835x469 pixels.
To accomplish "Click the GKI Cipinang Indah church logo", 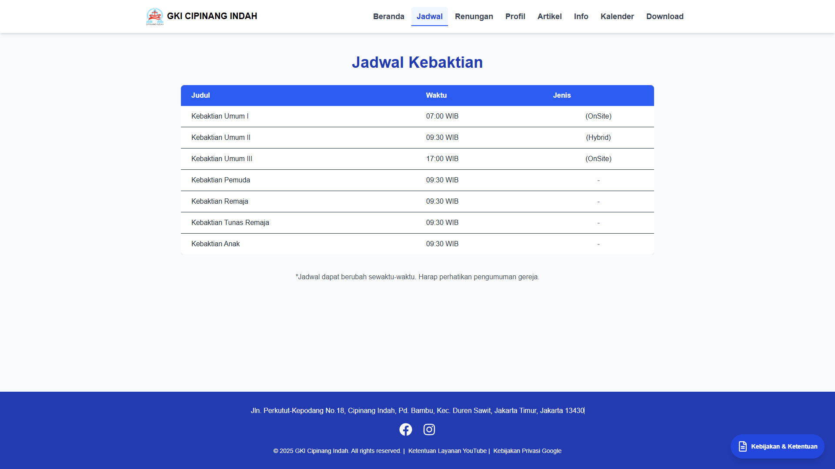I will point(154,17).
